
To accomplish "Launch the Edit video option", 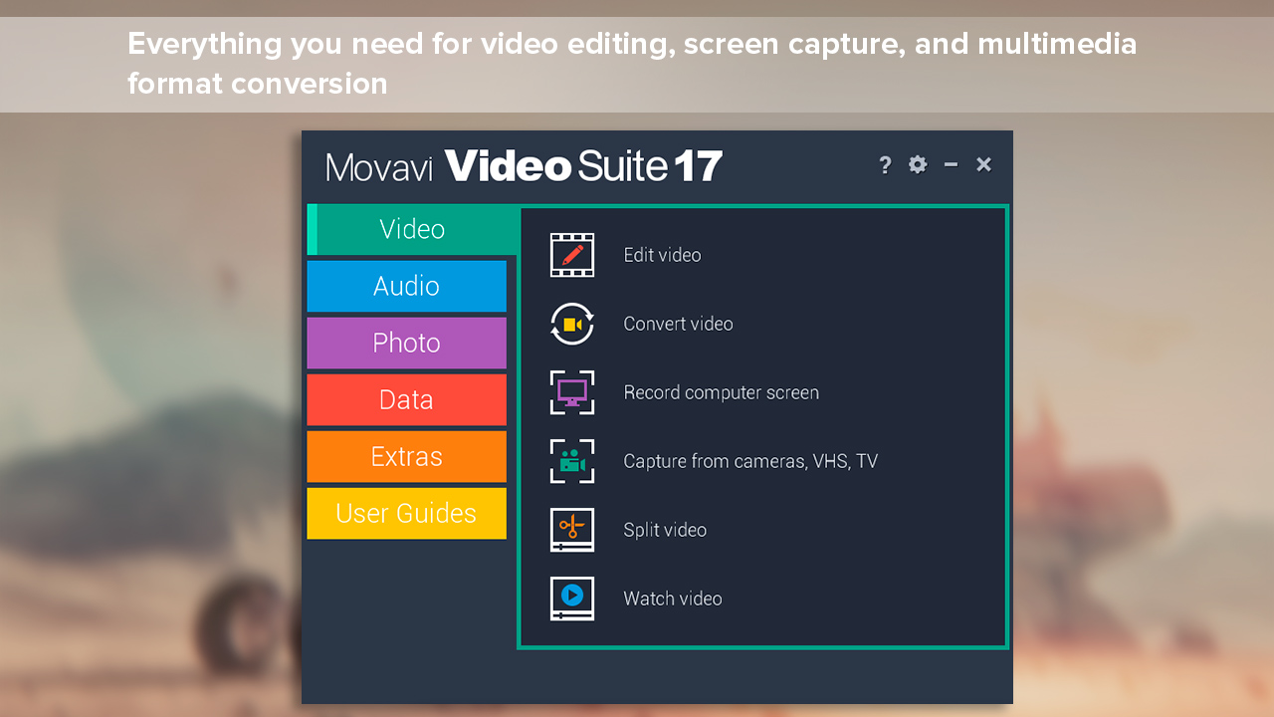I will click(662, 255).
